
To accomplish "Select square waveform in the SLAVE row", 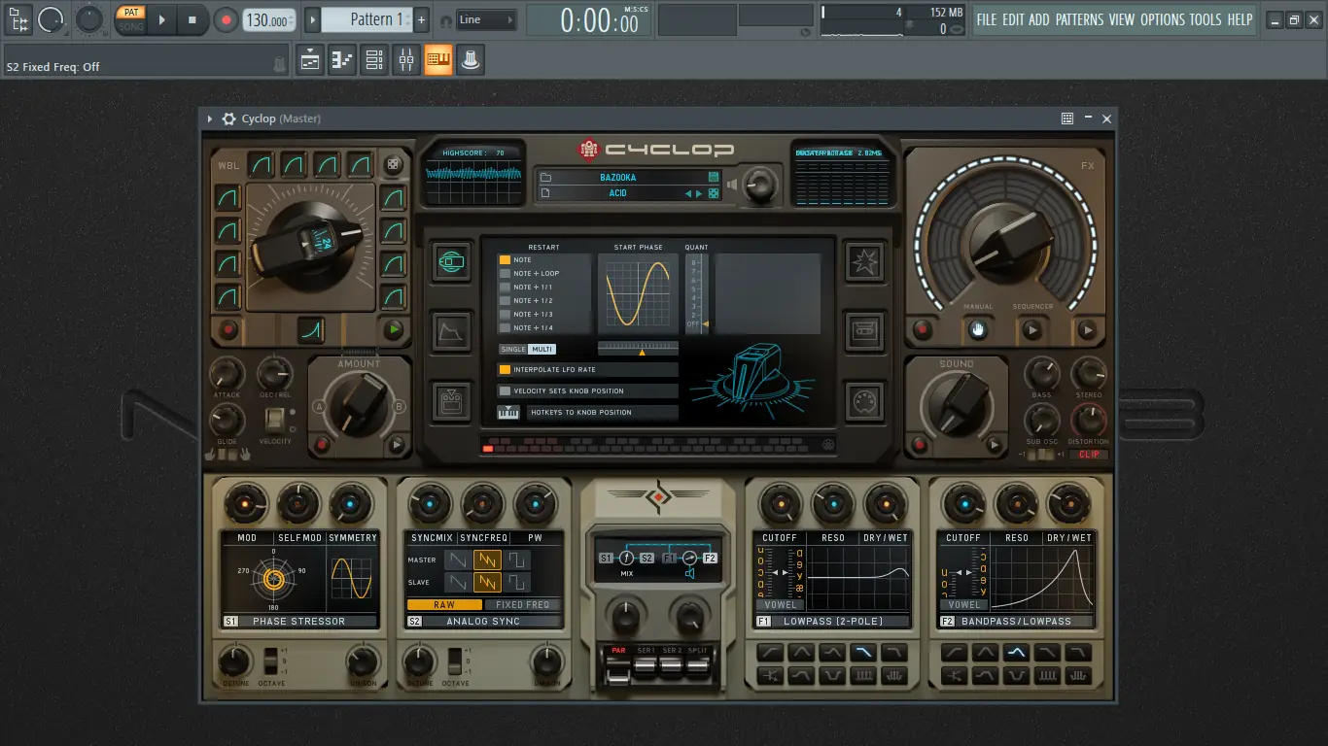I will pyautogui.click(x=516, y=582).
